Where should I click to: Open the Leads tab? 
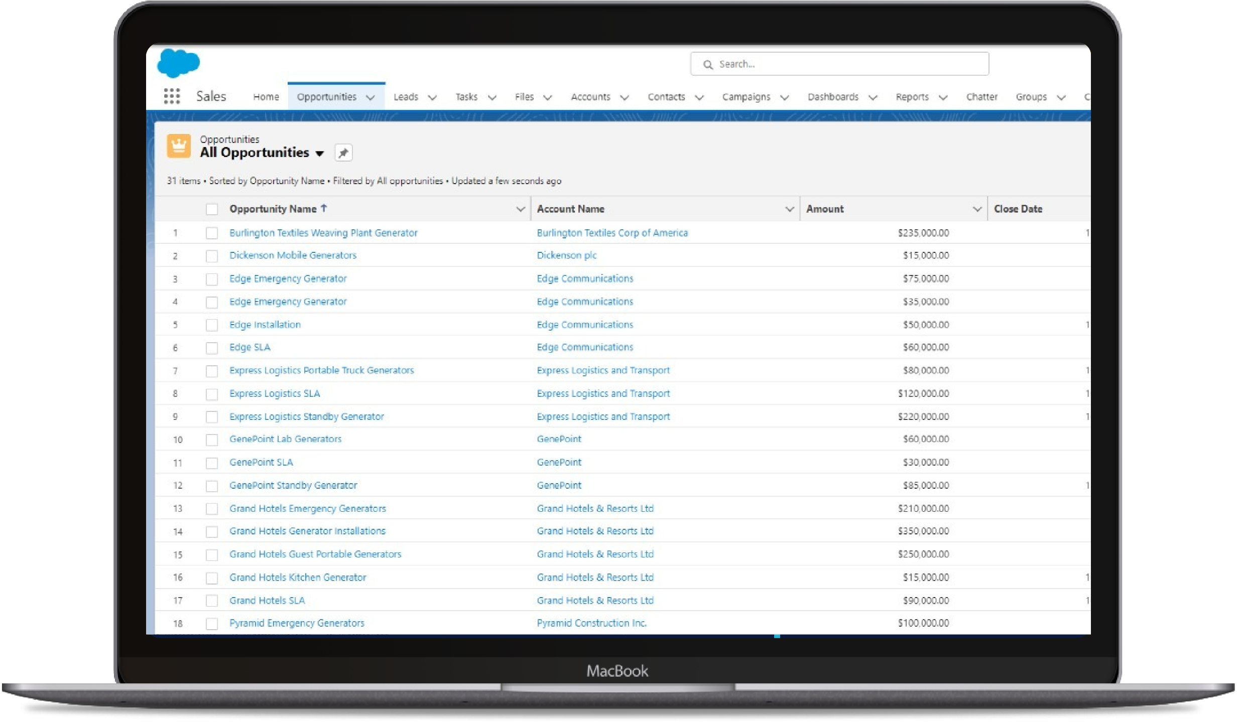pyautogui.click(x=406, y=97)
